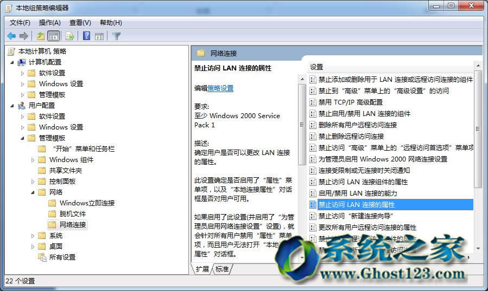The width and height of the screenshot is (488, 291).
Task: Click the description pane vertical scrollbar thumb
Action: (302, 125)
